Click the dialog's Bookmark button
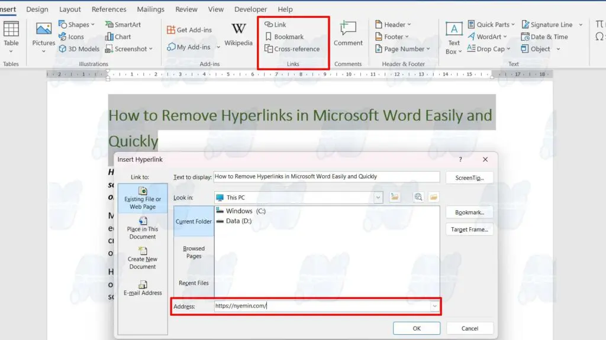 click(x=469, y=212)
